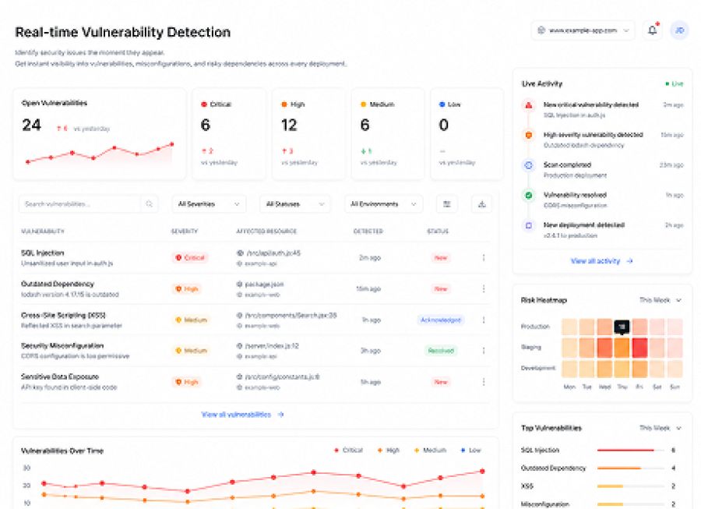Open the All Severities dropdown
Viewport: 701px width, 509px height.
click(209, 204)
